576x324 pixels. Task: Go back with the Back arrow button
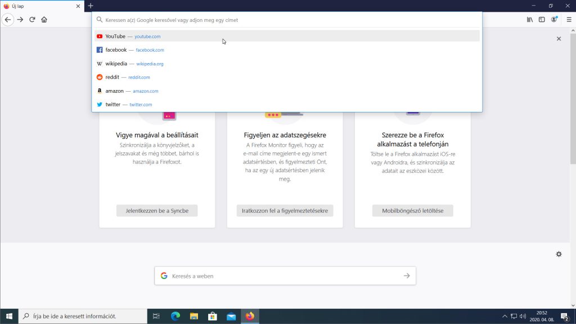click(8, 20)
